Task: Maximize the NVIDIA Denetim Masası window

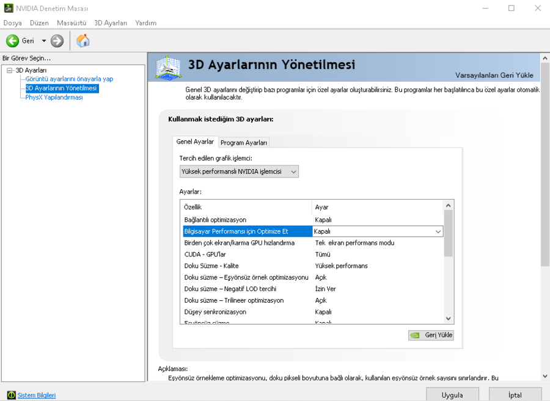Action: point(512,8)
